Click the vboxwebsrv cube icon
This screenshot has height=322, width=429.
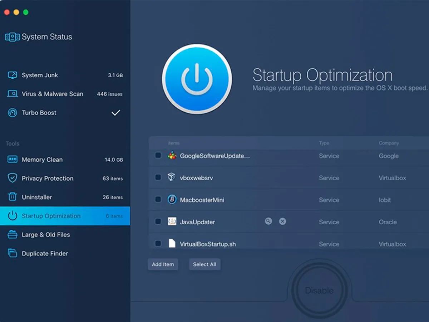pyautogui.click(x=172, y=177)
